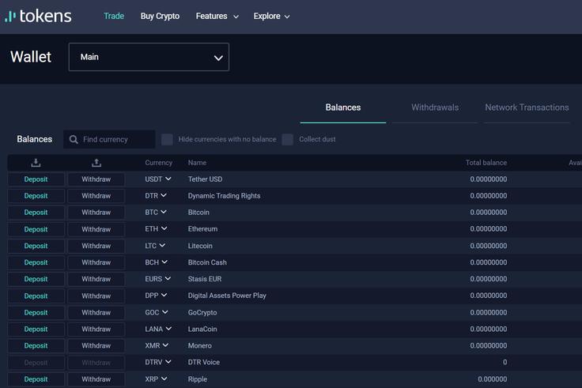Withdraw LanaCoin
582x388 pixels.
pos(96,329)
